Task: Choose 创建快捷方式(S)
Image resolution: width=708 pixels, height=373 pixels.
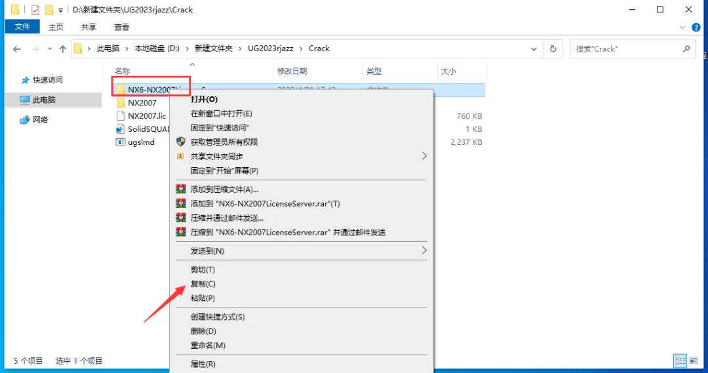Action: [301, 317]
